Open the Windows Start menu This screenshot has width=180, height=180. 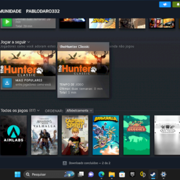tap(18, 174)
